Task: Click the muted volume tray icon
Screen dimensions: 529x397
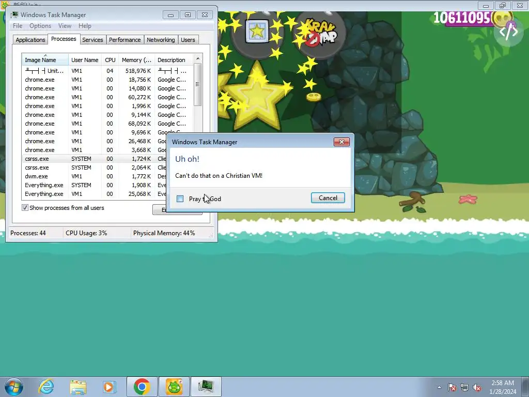Action: click(x=477, y=388)
